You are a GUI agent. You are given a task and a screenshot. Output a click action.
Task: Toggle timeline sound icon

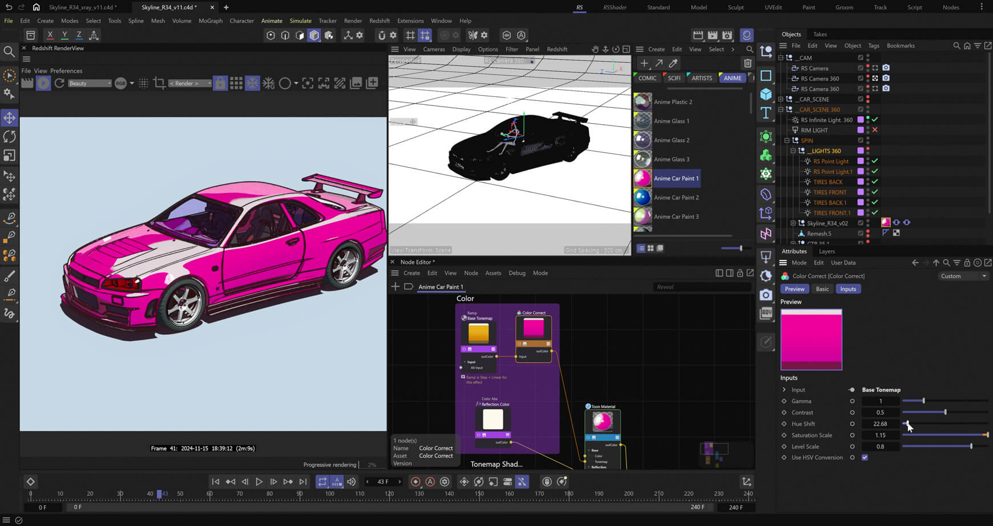point(352,482)
